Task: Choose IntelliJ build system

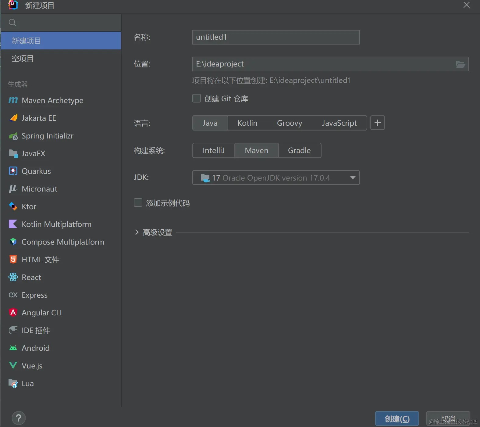Action: point(214,150)
